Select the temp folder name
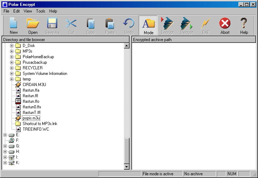The height and width of the screenshot is (178, 258). [x=27, y=79]
